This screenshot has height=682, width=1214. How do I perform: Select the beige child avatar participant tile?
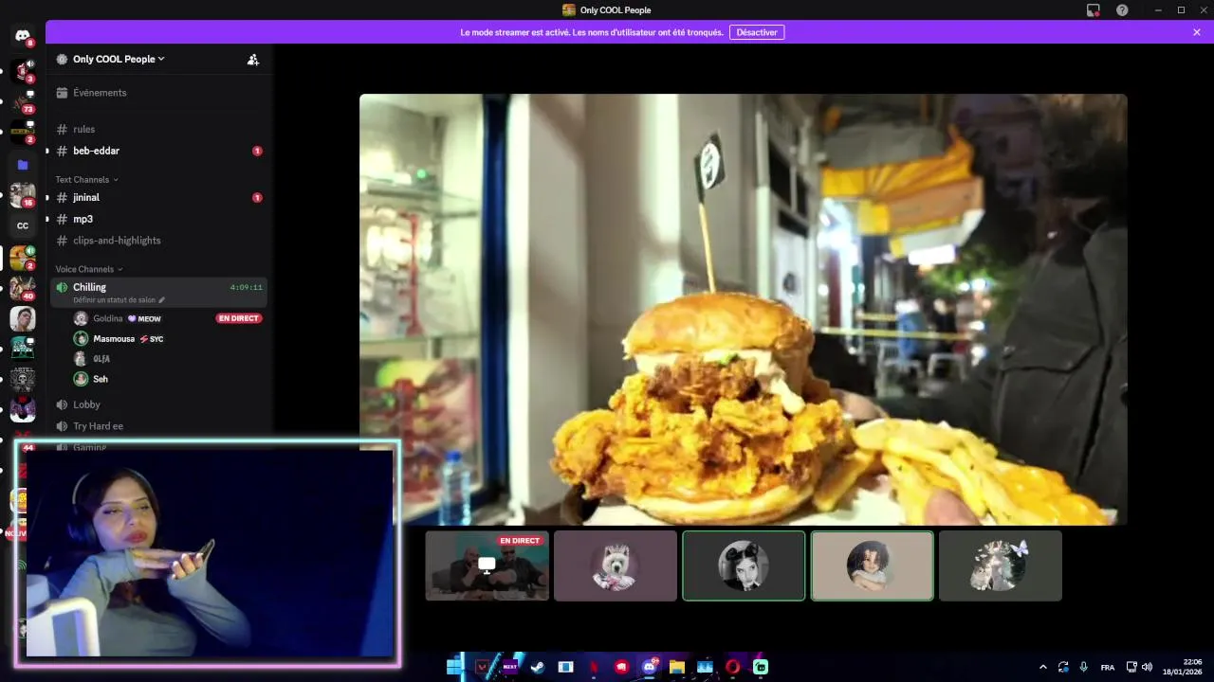click(872, 565)
